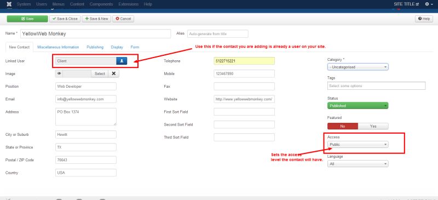The image size is (438, 200).
Task: Expand the Category dropdown
Action: (358, 67)
